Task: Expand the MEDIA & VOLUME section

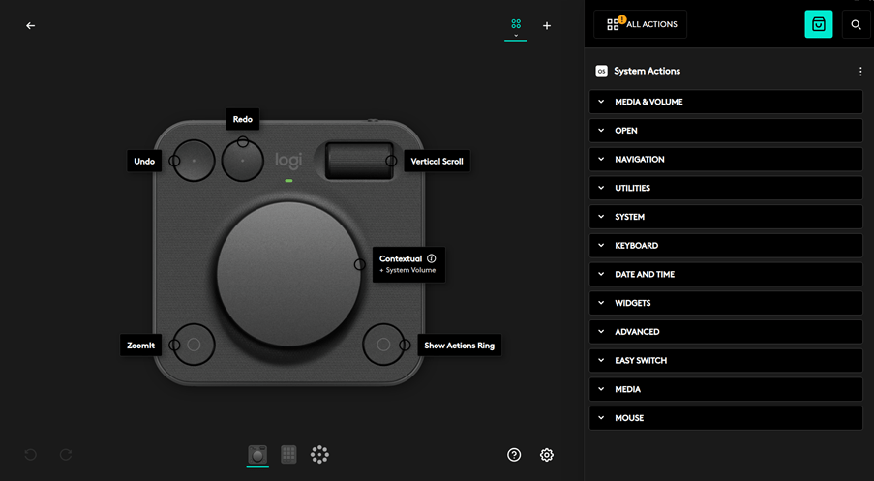Action: [725, 102]
